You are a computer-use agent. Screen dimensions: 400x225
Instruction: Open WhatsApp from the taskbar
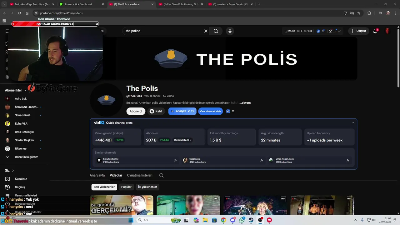(x=242, y=220)
